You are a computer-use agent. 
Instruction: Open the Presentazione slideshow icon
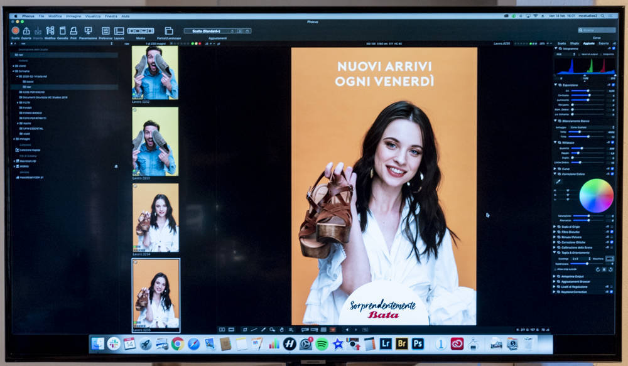coord(88,30)
